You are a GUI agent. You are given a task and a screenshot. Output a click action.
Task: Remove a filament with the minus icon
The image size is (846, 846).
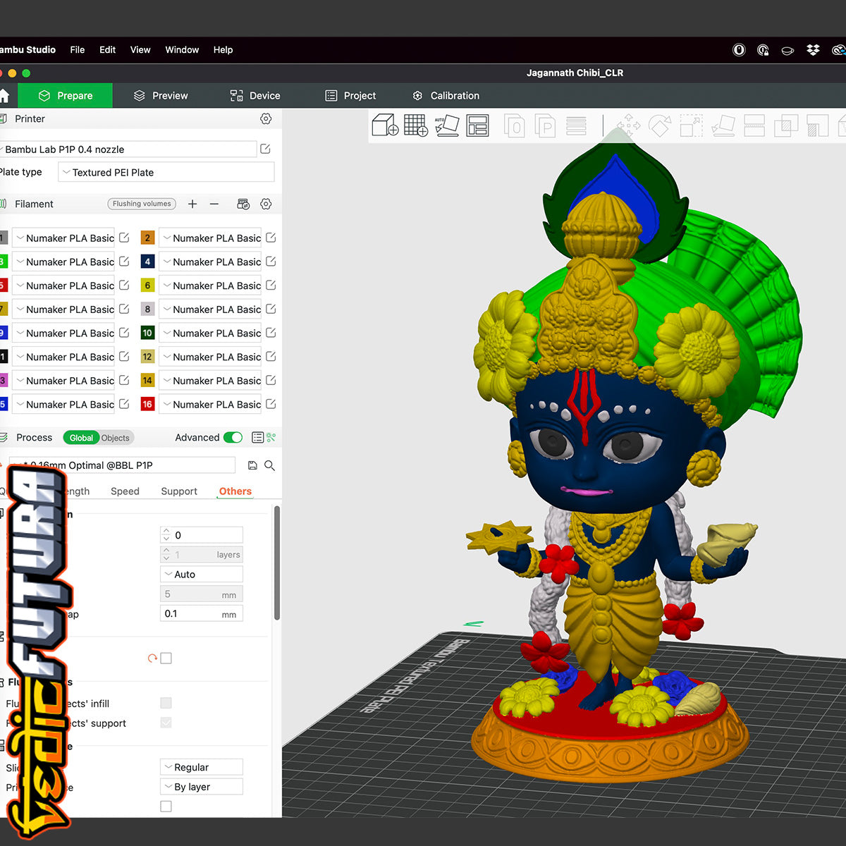point(214,204)
